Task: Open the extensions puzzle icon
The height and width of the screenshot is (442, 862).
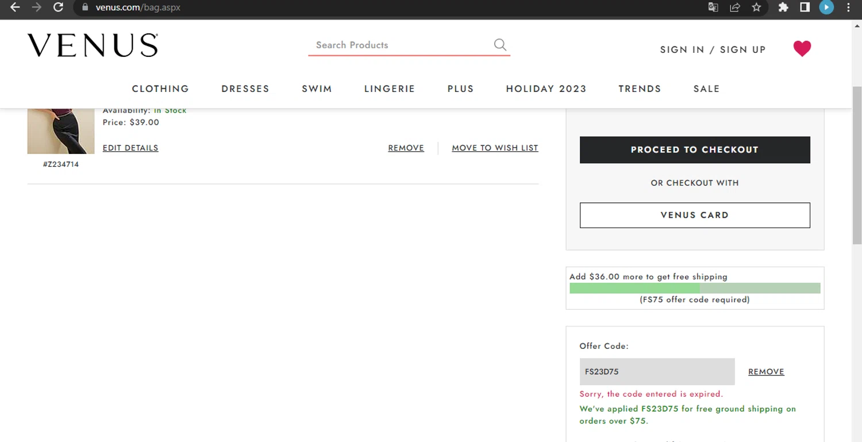Action: coord(783,7)
